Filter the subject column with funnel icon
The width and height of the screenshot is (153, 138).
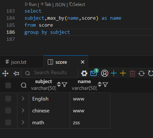click(x=64, y=85)
